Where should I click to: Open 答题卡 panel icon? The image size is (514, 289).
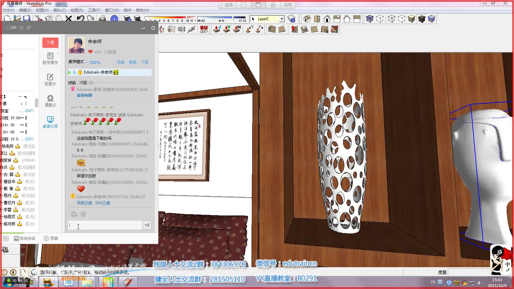point(50,80)
